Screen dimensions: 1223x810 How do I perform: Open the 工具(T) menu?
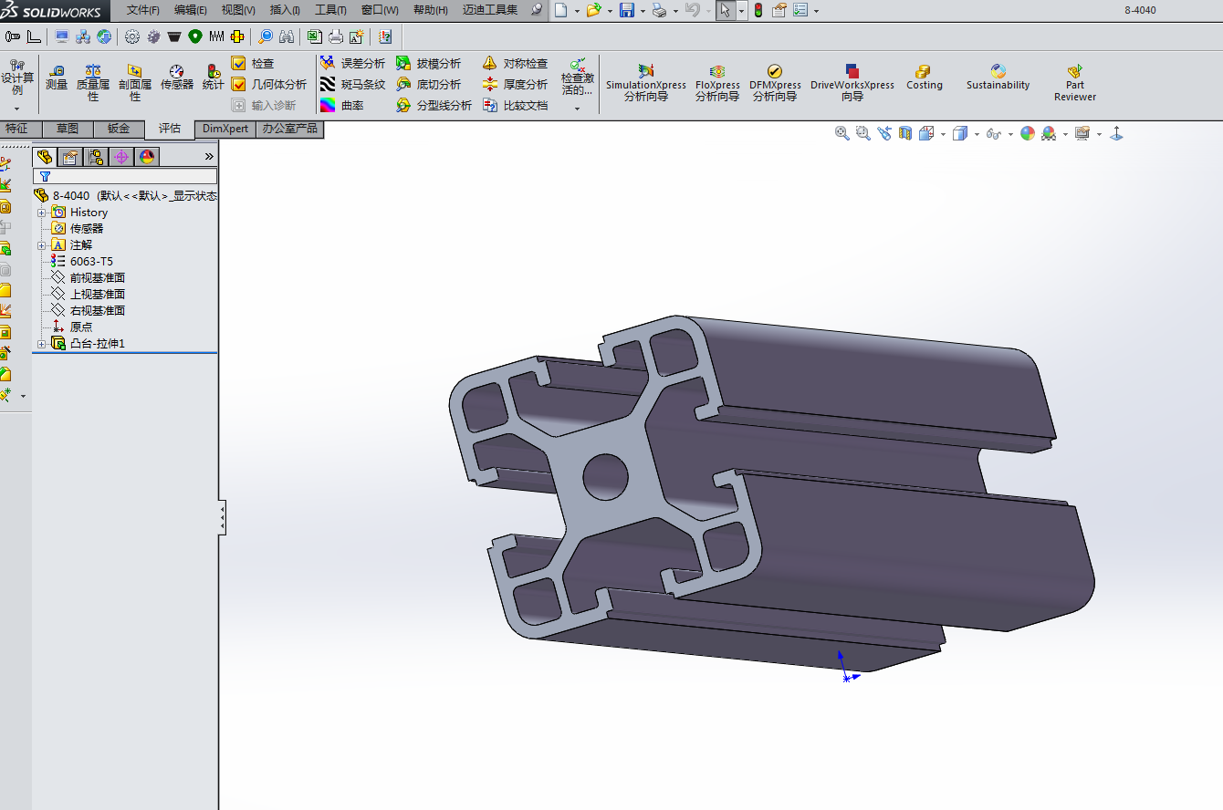(x=331, y=10)
